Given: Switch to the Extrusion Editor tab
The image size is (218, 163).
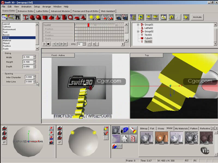Looking at the screenshot, I should point(26,11).
